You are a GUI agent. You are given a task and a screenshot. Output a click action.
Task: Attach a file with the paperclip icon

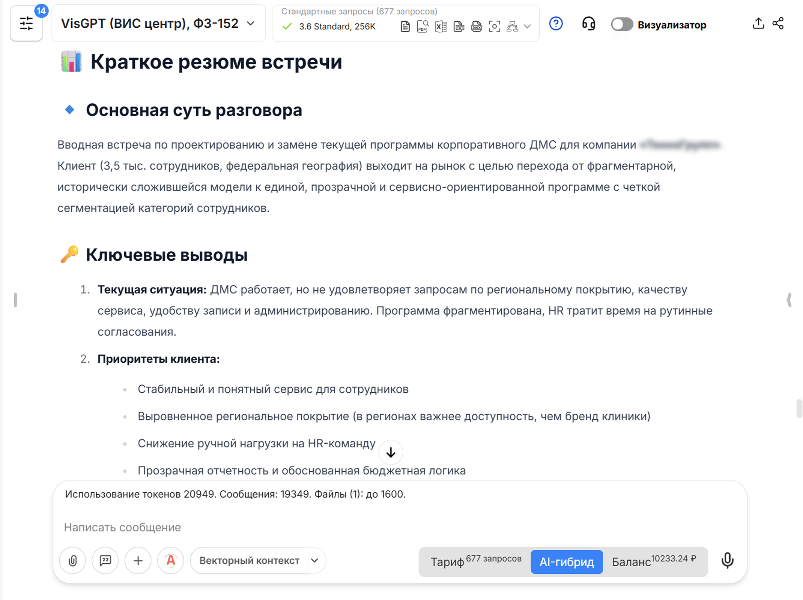point(72,560)
